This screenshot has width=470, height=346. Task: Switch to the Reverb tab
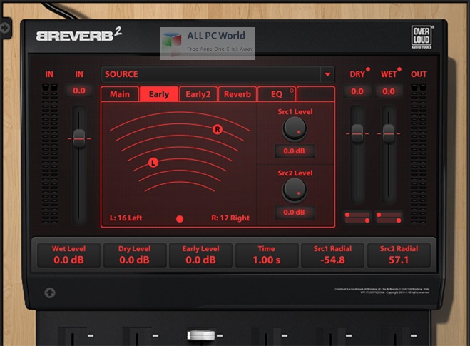237,94
